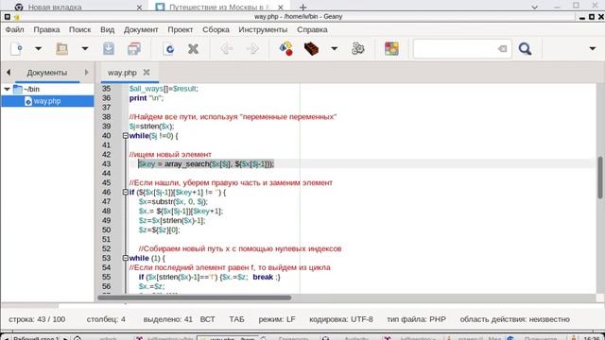Image resolution: width=605 pixels, height=340 pixels.
Task: Open the Поиск menu
Action: click(x=79, y=29)
